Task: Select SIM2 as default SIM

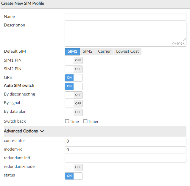Action: [88, 51]
